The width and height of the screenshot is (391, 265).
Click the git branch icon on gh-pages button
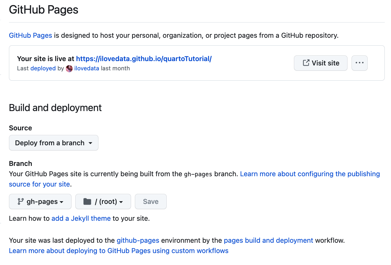coord(21,201)
